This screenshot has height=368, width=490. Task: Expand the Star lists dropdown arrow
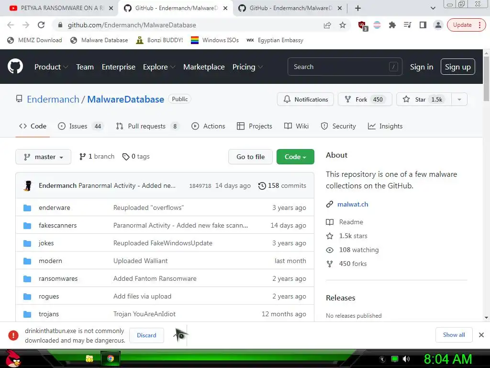459,100
